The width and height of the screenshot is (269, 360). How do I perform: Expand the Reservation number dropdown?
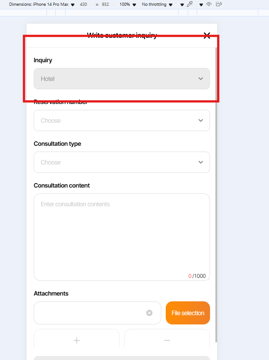[x=122, y=120]
